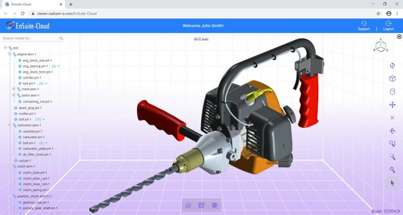Open a new browser tab
Screen dimensions: 403x215
pos(71,5)
